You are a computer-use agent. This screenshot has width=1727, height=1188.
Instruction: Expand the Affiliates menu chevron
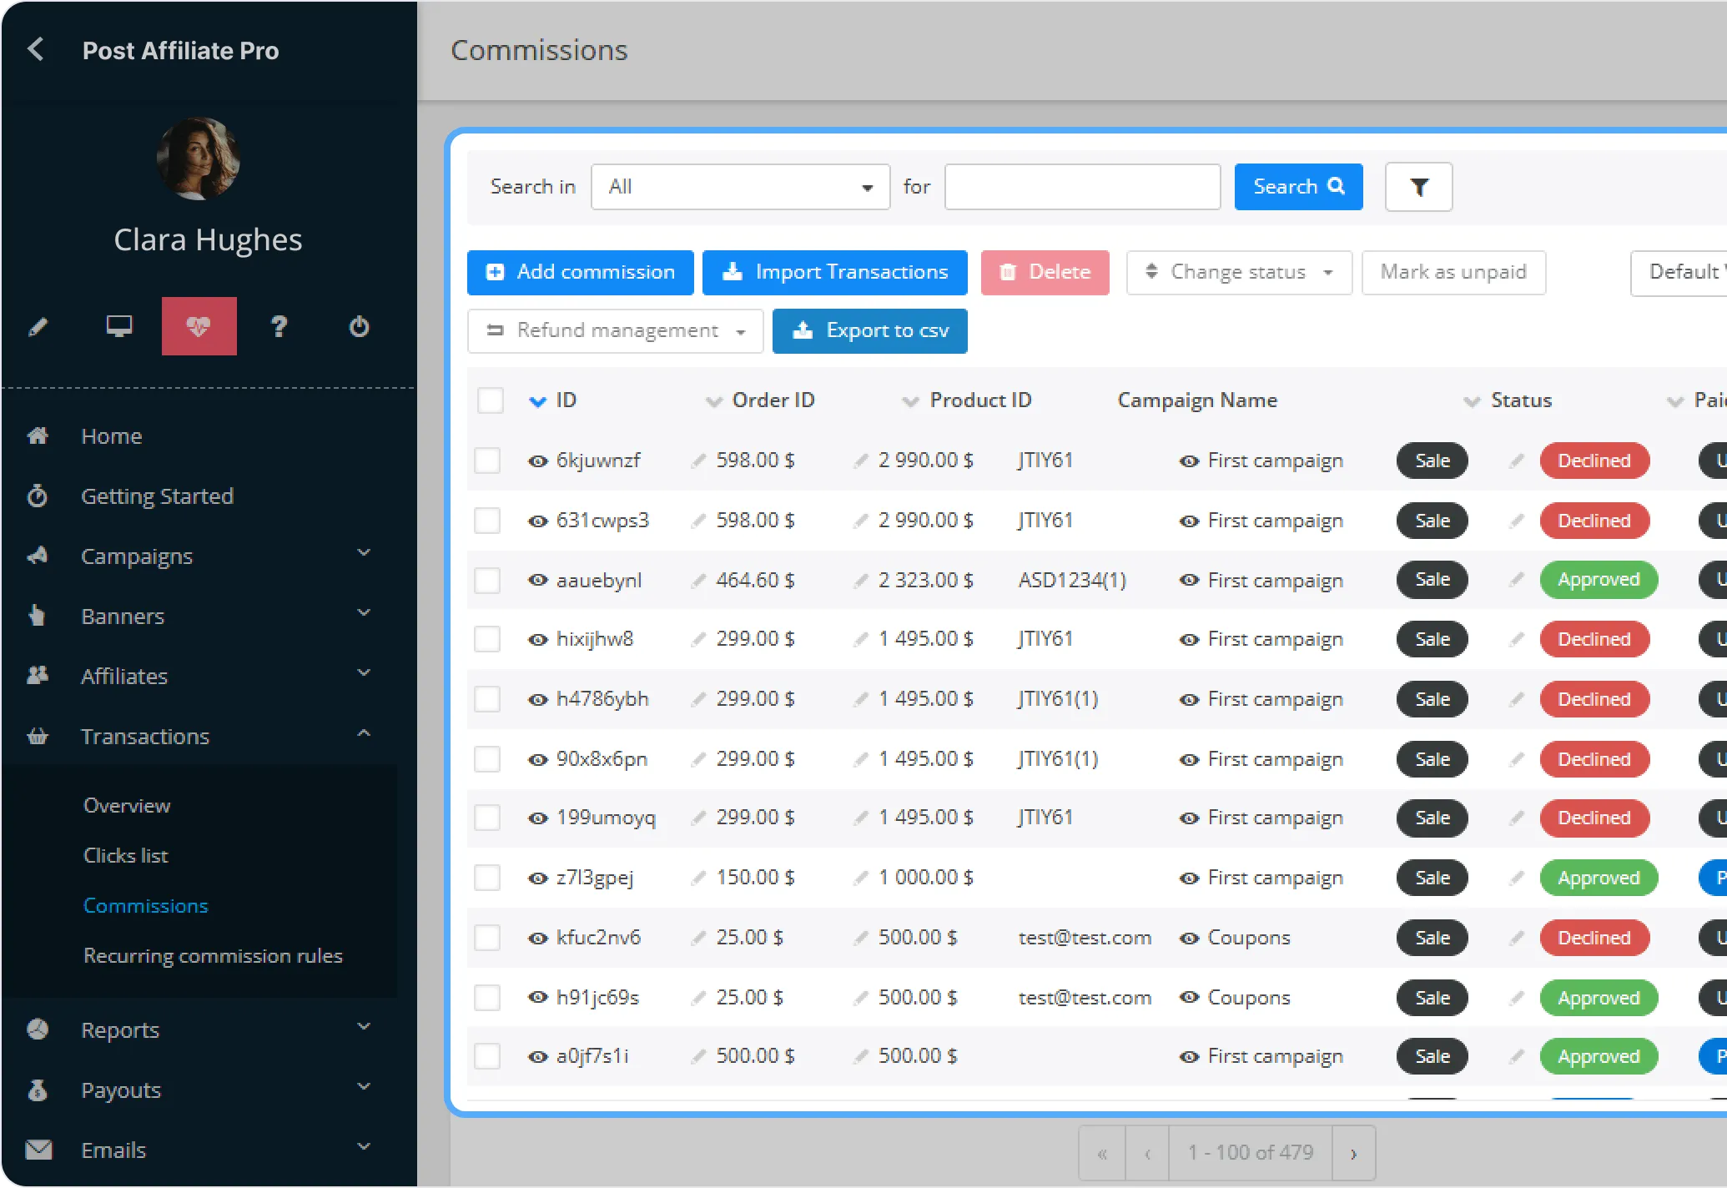click(x=364, y=673)
